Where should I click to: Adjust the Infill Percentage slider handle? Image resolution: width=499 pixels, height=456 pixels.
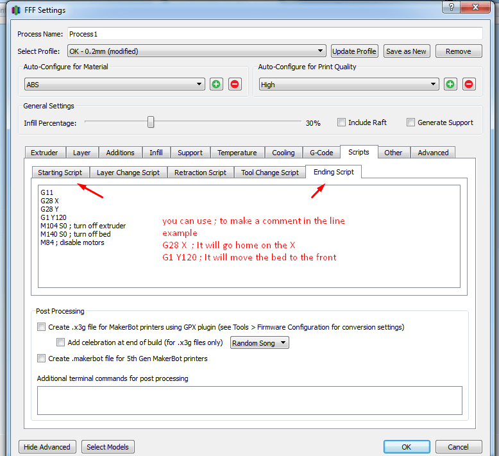(x=151, y=122)
